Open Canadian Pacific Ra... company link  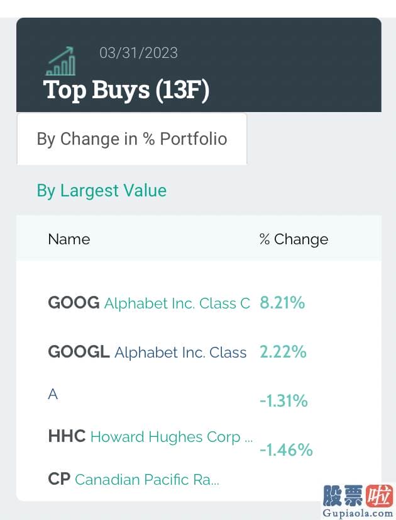[147, 480]
